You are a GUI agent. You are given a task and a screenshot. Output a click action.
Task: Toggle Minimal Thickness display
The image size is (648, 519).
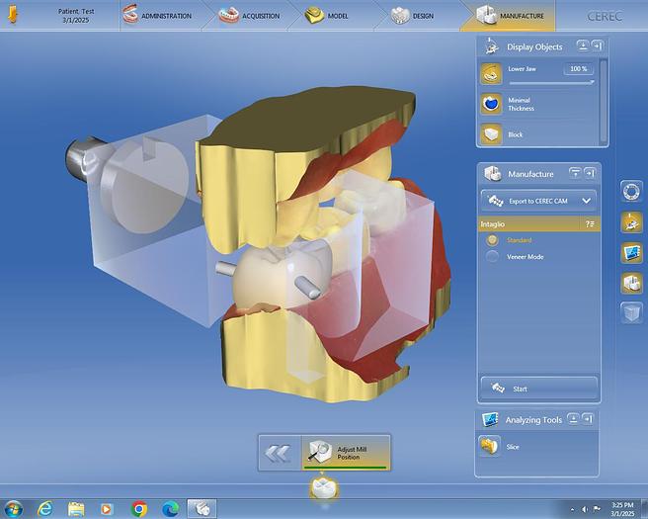pyautogui.click(x=491, y=104)
